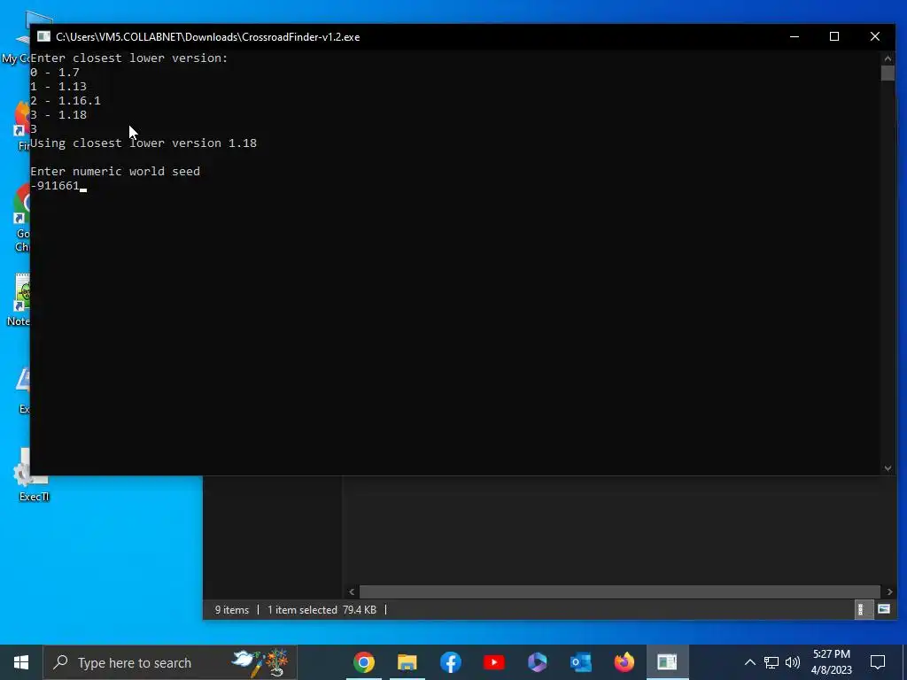Click 'Enter closest lower version:' console line
Viewport: 907px width, 680px height.
[129, 58]
